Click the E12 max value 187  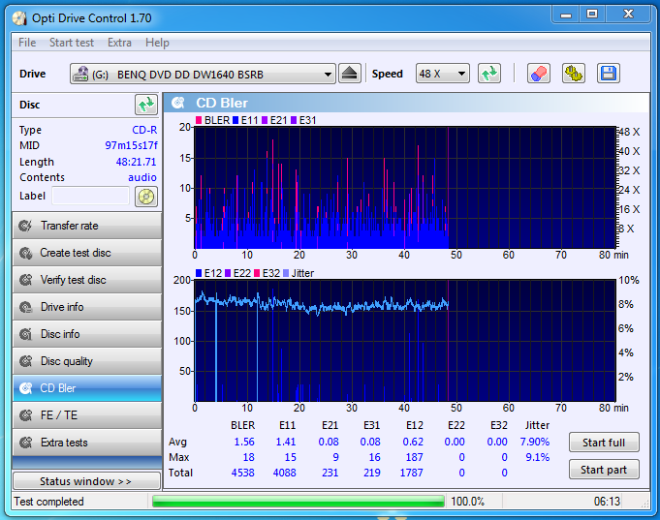414,457
